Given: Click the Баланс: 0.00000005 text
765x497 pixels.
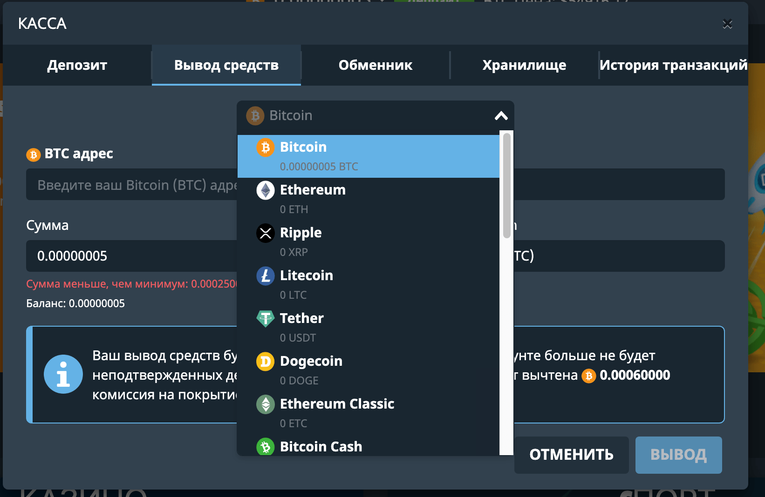Looking at the screenshot, I should click(x=75, y=303).
